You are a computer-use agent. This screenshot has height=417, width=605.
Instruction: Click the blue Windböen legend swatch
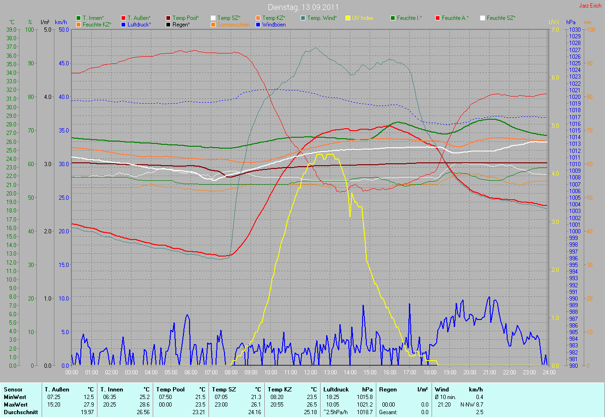coord(259,24)
